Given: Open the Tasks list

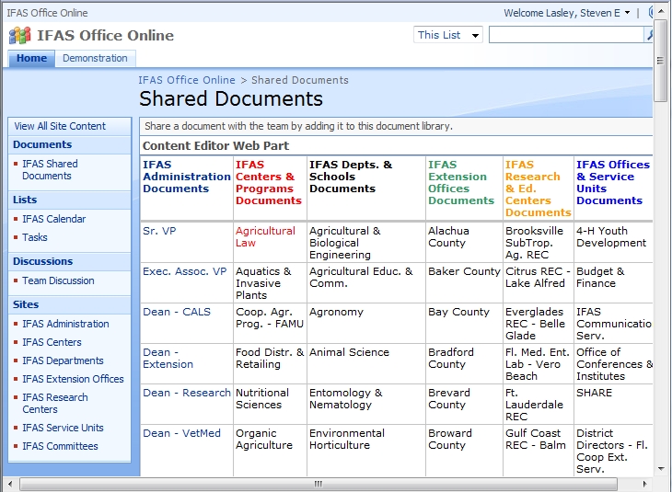Looking at the screenshot, I should point(35,237).
